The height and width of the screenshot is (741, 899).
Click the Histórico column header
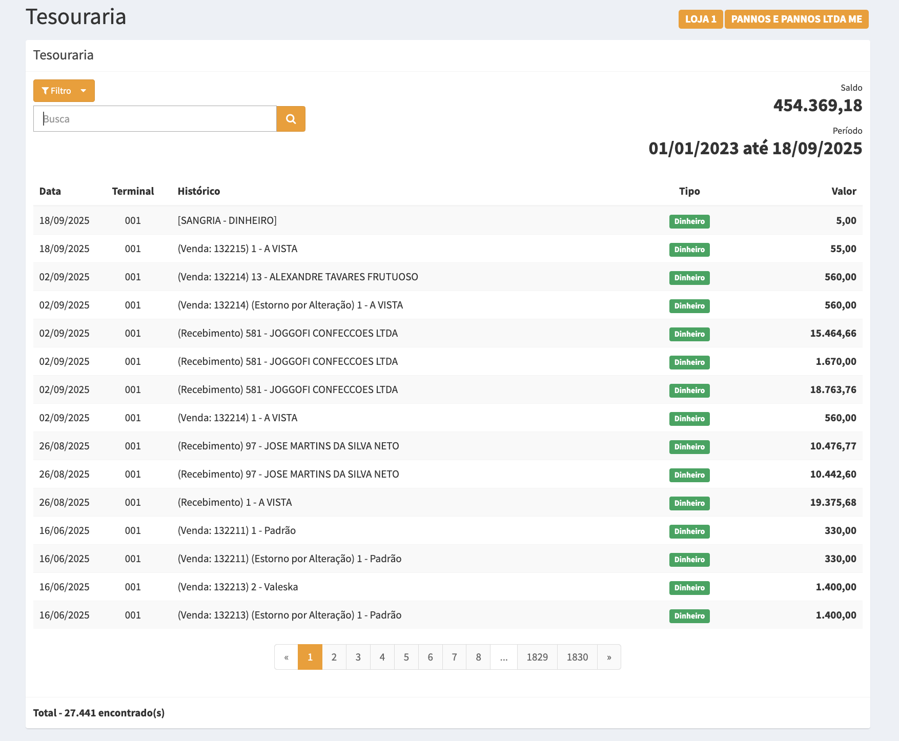pos(199,191)
